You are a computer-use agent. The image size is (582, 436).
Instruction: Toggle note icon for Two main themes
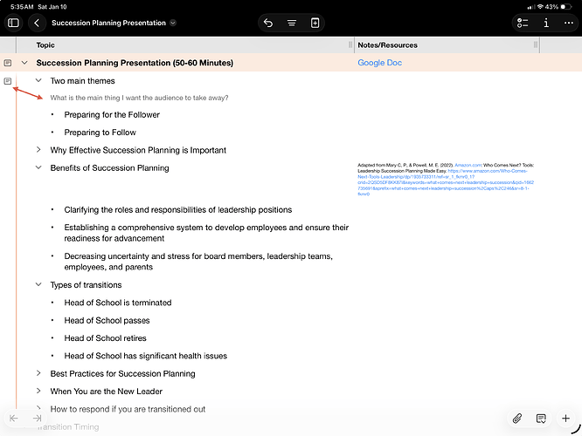pyautogui.click(x=8, y=81)
